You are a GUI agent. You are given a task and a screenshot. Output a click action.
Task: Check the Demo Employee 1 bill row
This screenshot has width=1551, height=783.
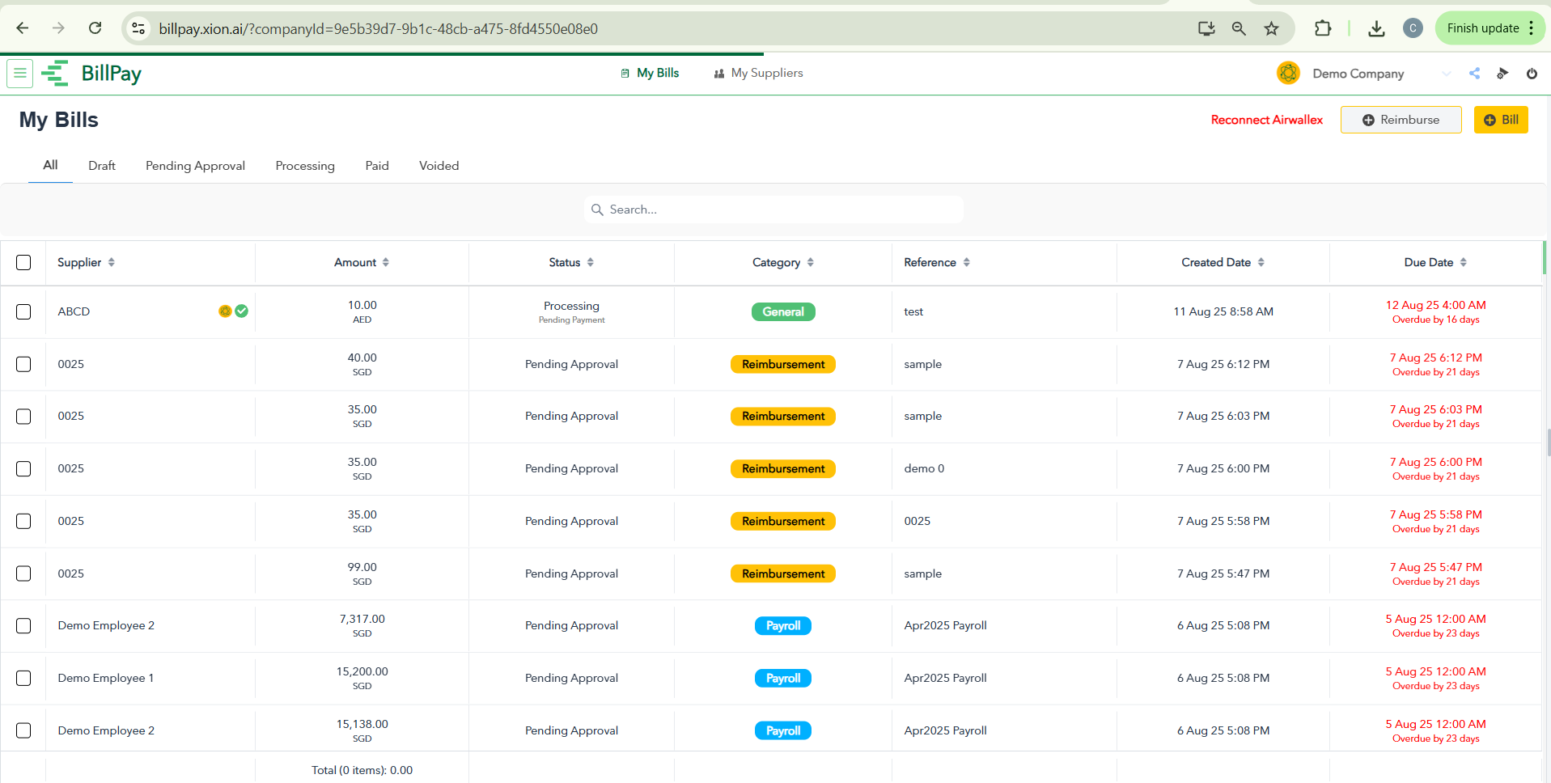click(23, 678)
